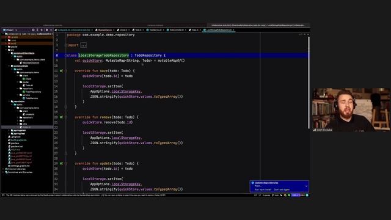
Task: Select create.kt under reactMain client
Action: pos(30,114)
